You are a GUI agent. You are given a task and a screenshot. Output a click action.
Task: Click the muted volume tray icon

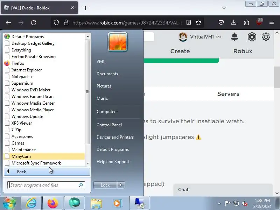coord(244,203)
